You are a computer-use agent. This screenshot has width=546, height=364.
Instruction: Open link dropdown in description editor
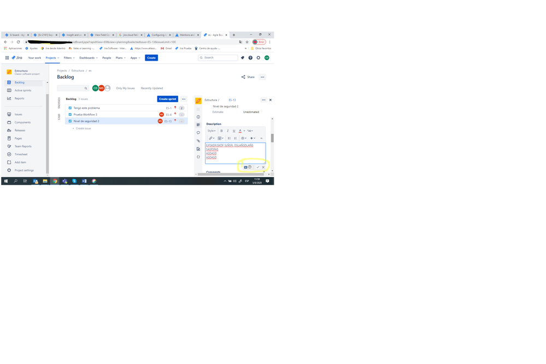click(212, 138)
